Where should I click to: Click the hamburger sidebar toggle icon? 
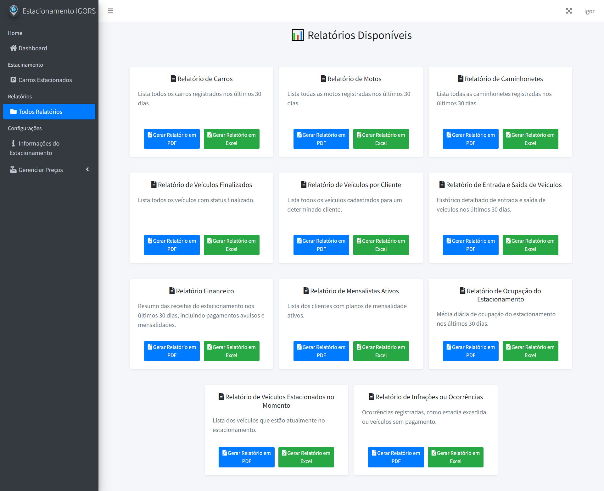pyautogui.click(x=110, y=11)
